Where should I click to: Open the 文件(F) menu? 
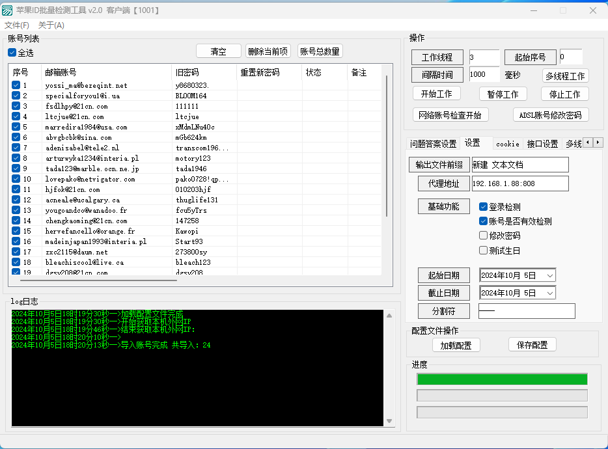17,25
